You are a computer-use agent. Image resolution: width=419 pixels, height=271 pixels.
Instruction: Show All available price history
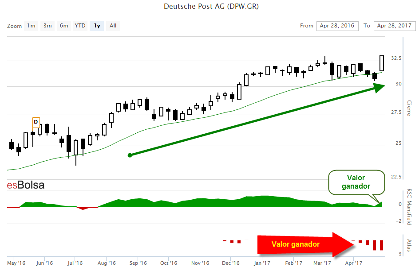(113, 26)
